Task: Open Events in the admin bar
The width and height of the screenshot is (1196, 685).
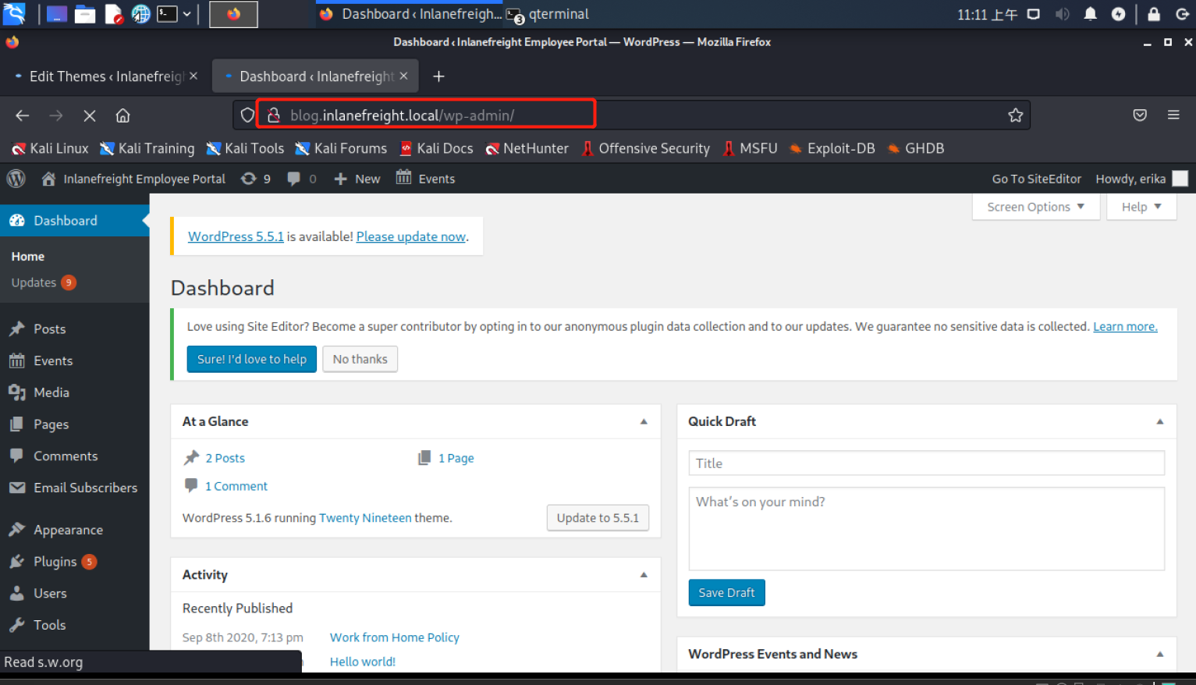Action: pos(425,179)
